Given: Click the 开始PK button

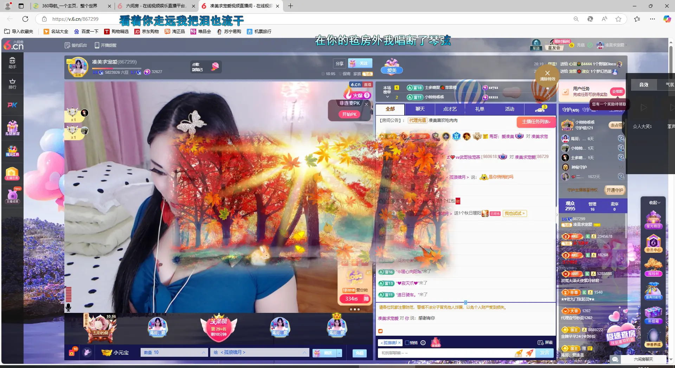Looking at the screenshot, I should tap(349, 114).
